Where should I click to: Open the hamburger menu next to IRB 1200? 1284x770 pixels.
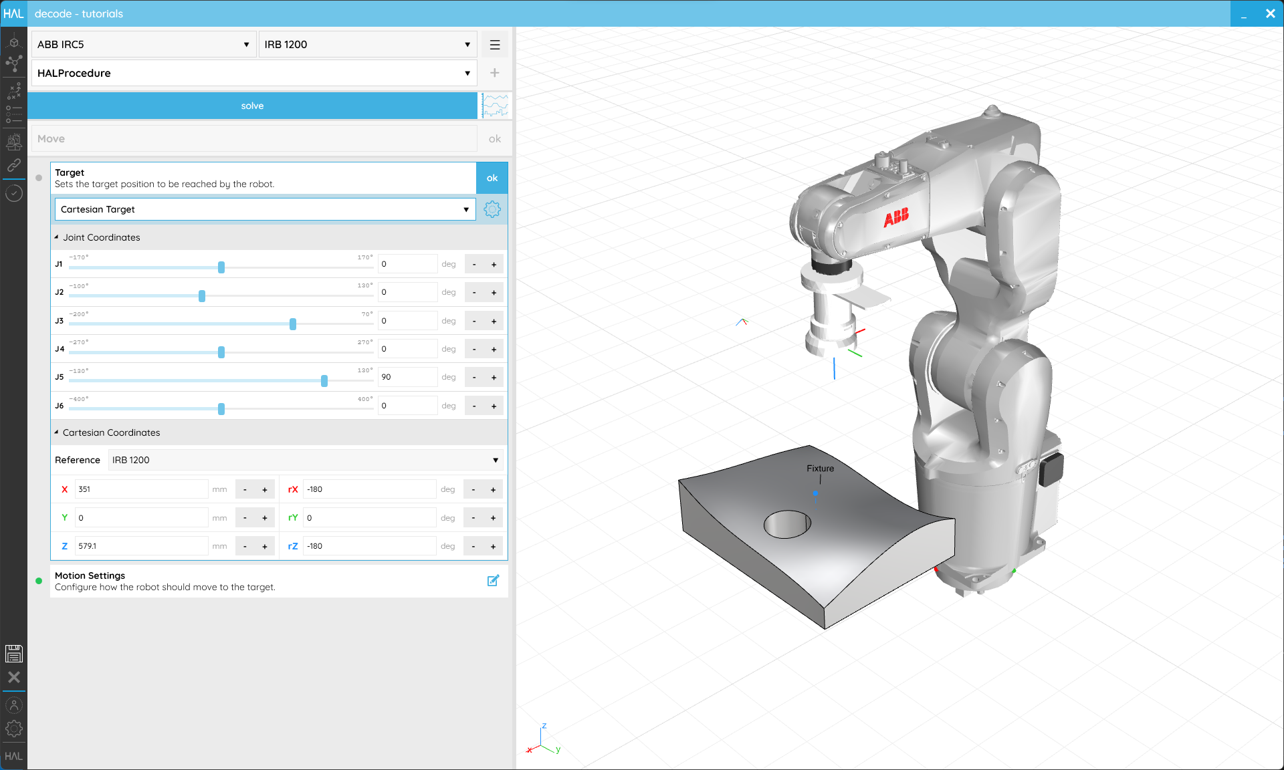click(x=495, y=45)
